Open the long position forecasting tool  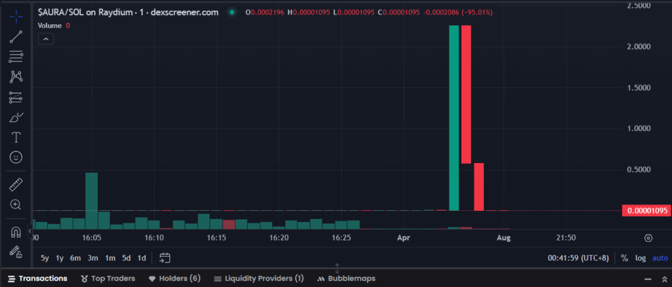point(16,98)
